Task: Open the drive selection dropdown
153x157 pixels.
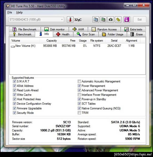Action: click(x=36, y=20)
